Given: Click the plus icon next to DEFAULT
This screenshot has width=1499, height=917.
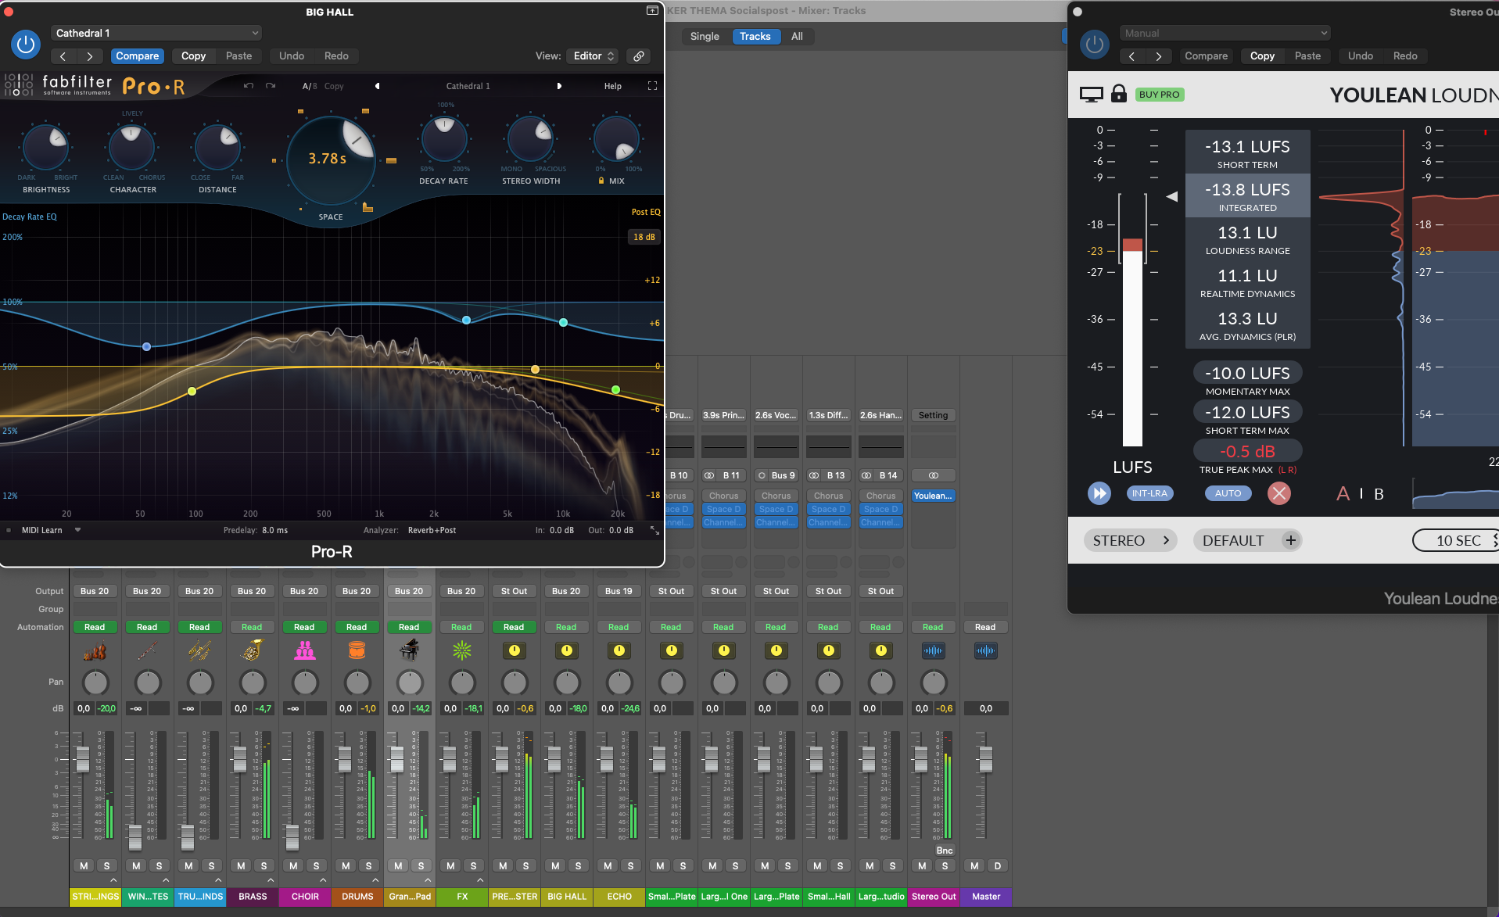Looking at the screenshot, I should (1291, 540).
